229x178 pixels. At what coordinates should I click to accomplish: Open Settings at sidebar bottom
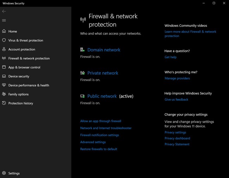click(14, 173)
